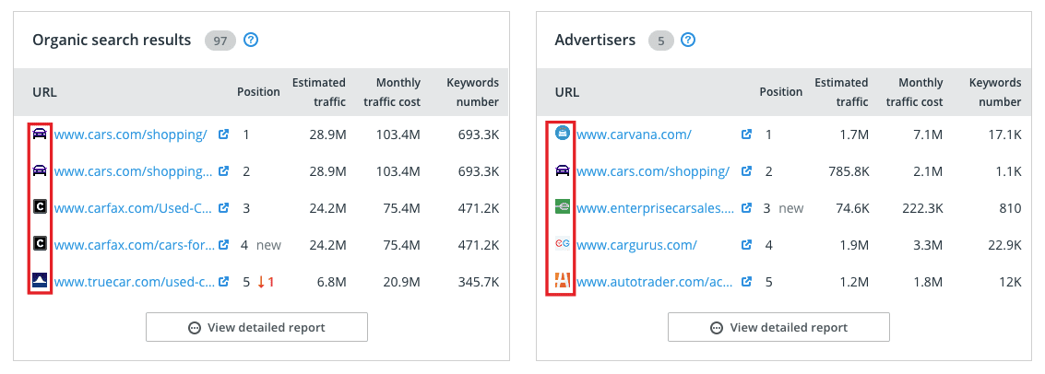
Task: Click CarGurus favicon in Advertisers
Action: pyautogui.click(x=563, y=244)
